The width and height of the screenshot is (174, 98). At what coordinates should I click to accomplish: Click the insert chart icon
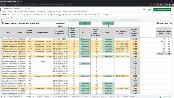(95, 14)
